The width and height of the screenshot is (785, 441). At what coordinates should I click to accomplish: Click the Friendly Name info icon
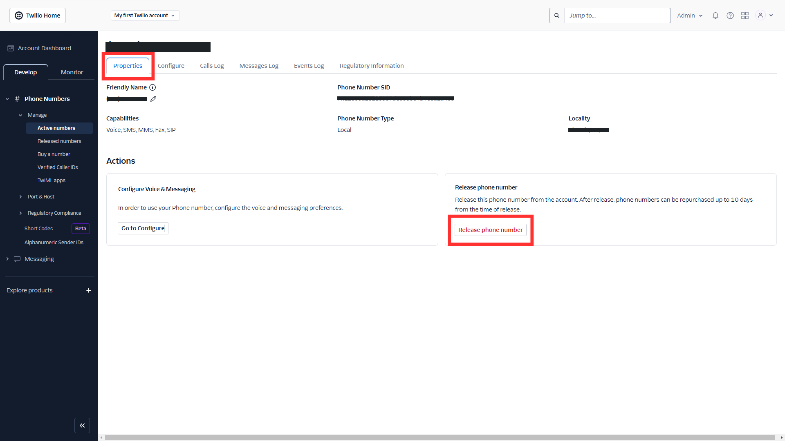(x=153, y=87)
